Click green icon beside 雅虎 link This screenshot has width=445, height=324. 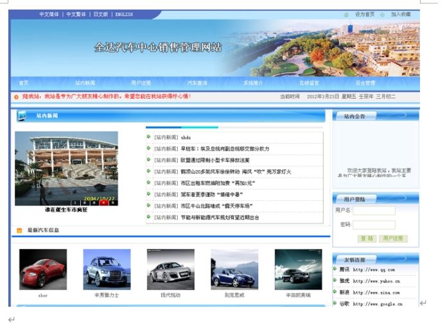point(335,280)
